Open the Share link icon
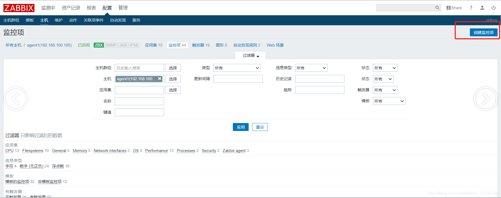Image resolution: width=501 pixels, height=198 pixels. [x=454, y=8]
